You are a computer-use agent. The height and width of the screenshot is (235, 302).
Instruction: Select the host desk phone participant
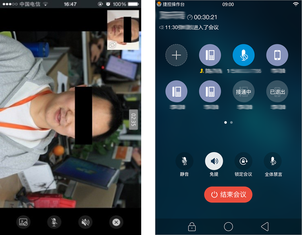210,55
